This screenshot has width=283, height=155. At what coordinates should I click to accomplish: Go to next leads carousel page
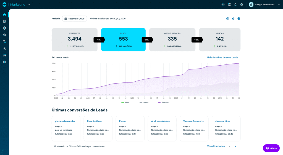point(235,146)
